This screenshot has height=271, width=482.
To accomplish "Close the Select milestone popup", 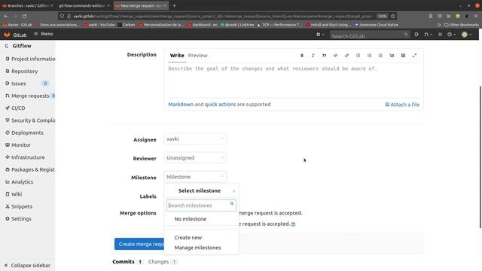I will pos(233,191).
